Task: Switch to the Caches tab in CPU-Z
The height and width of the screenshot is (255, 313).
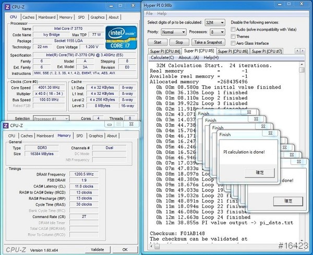Action: [x=29, y=17]
